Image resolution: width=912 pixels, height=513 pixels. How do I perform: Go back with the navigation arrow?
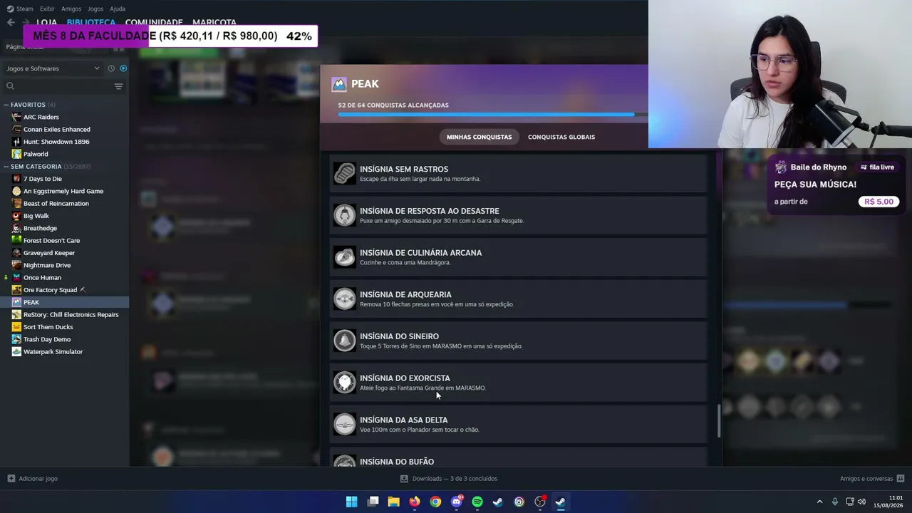[11, 22]
